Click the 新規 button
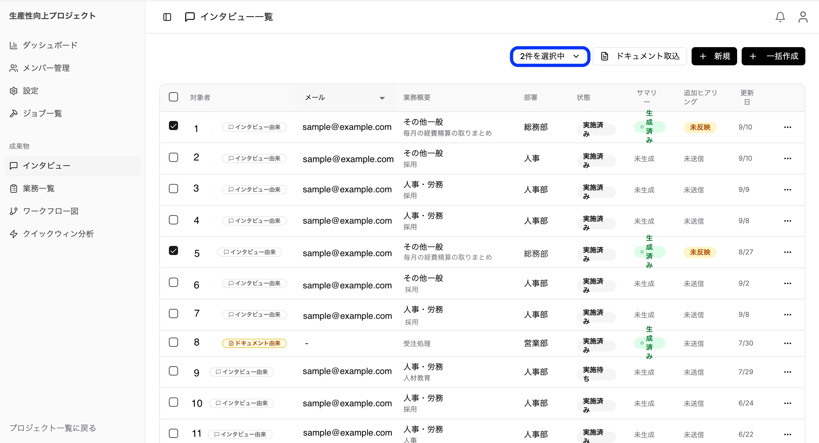 point(714,56)
